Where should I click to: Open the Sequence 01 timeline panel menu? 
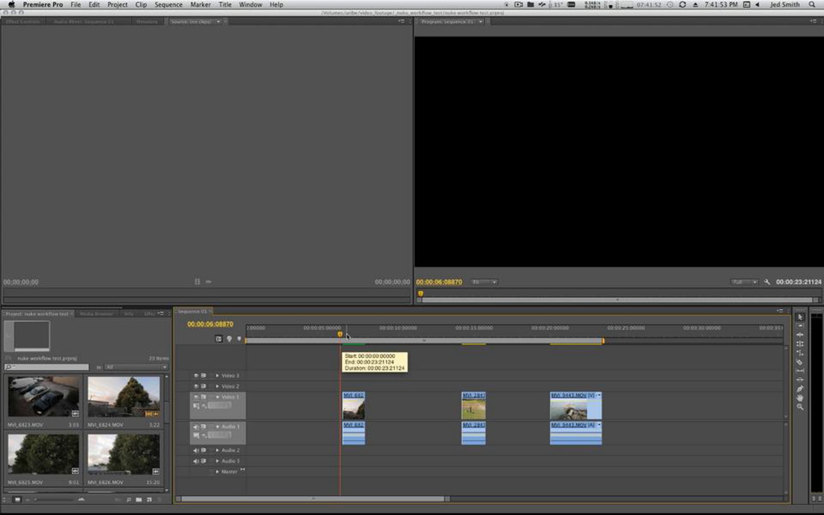780,311
